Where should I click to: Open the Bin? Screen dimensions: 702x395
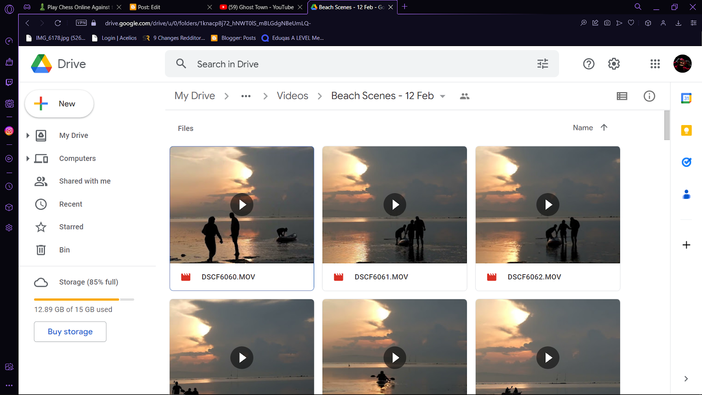pos(64,250)
